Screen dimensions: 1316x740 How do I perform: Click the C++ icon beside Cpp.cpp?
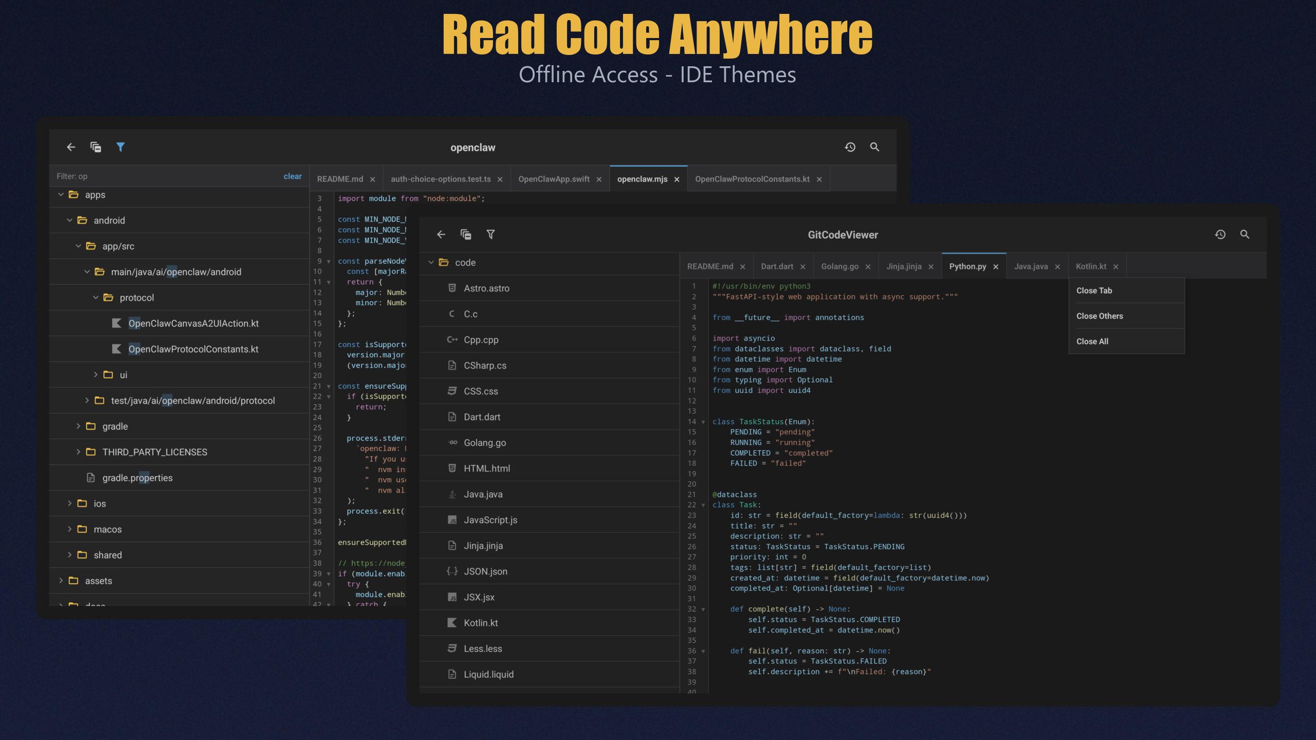[x=452, y=339]
